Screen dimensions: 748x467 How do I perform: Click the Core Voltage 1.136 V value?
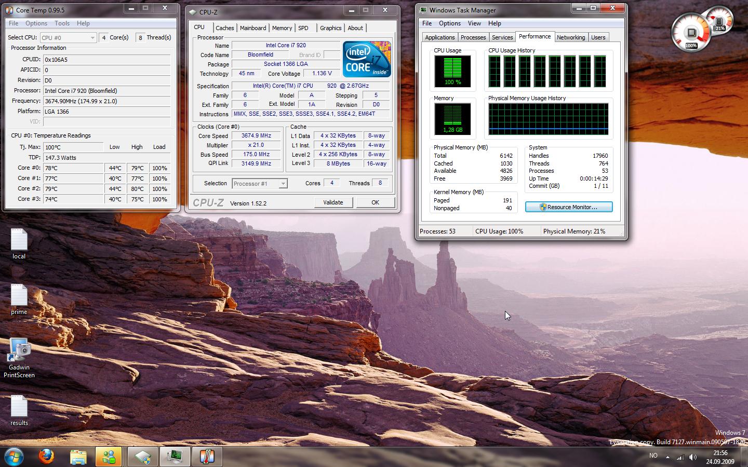point(322,74)
